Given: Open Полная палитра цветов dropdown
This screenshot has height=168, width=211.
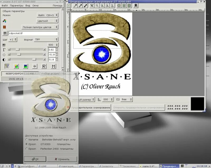Looking at the screenshot, I should tap(40, 27).
